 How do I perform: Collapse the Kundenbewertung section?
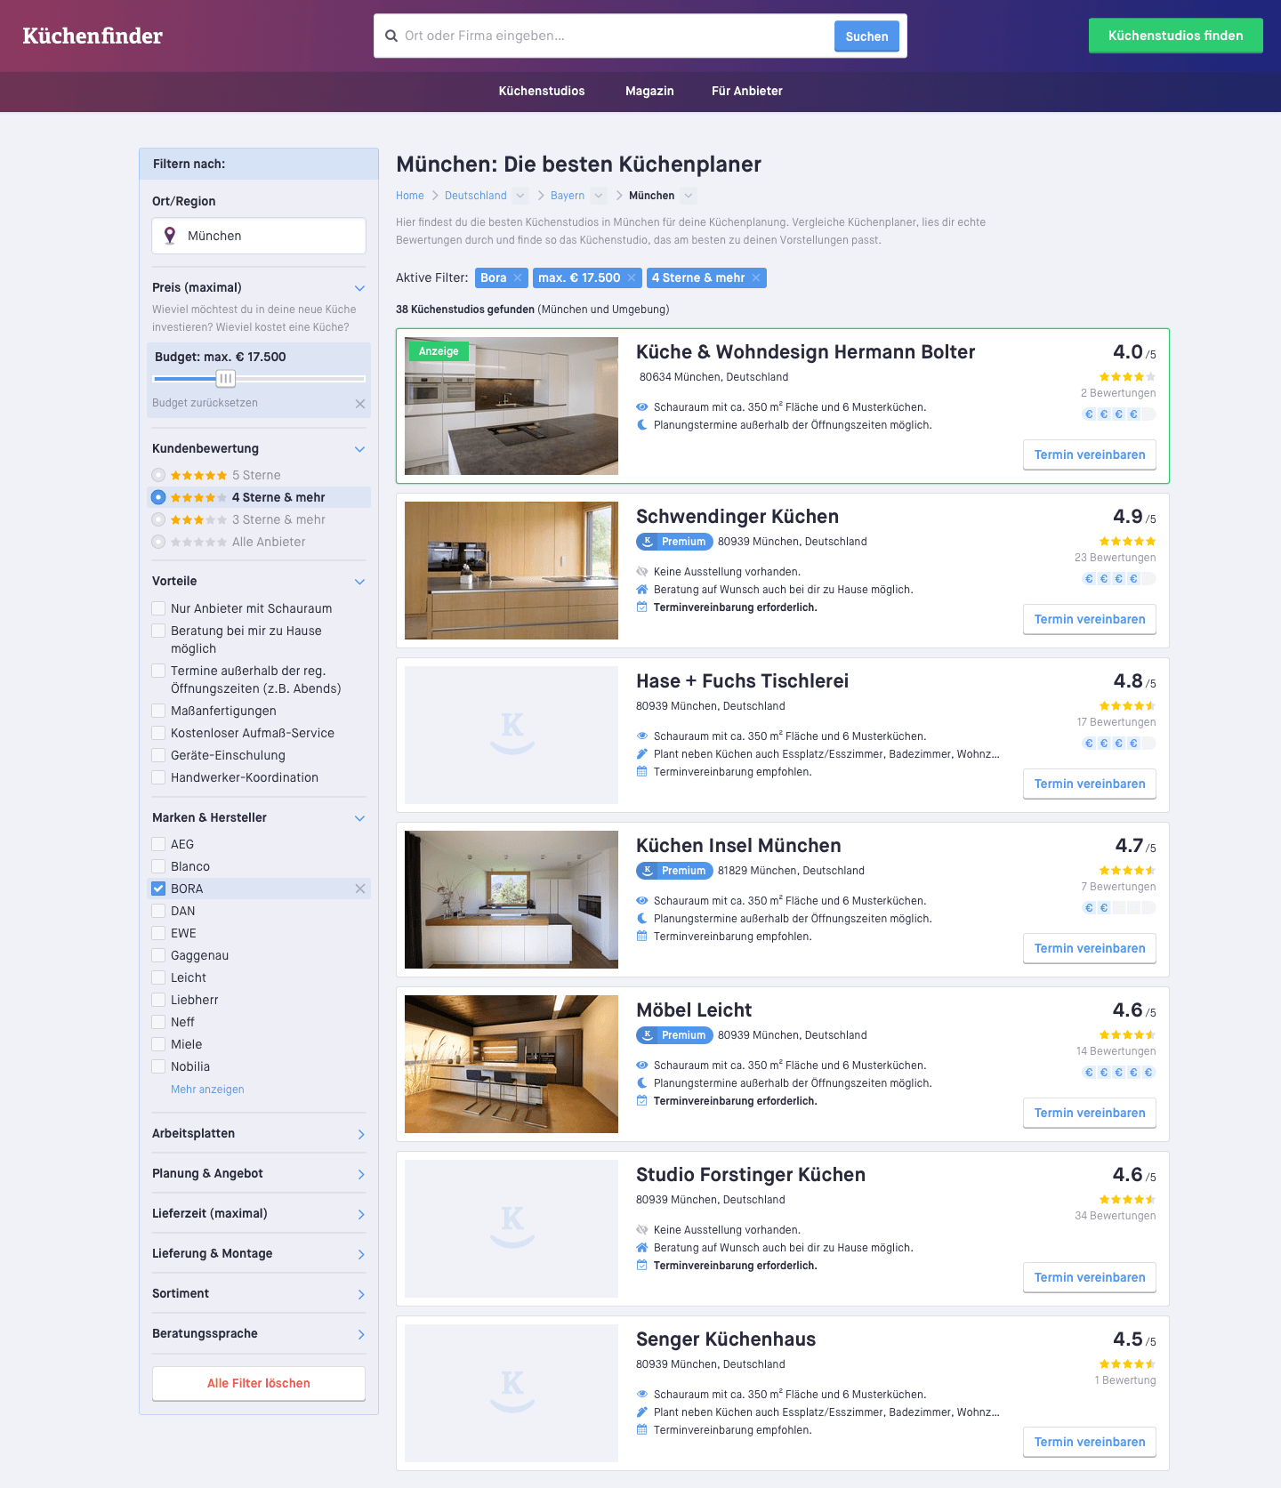pos(359,449)
